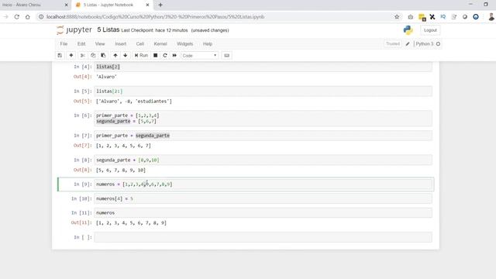496x279 pixels.
Task: Reload the page
Action: click(17, 17)
